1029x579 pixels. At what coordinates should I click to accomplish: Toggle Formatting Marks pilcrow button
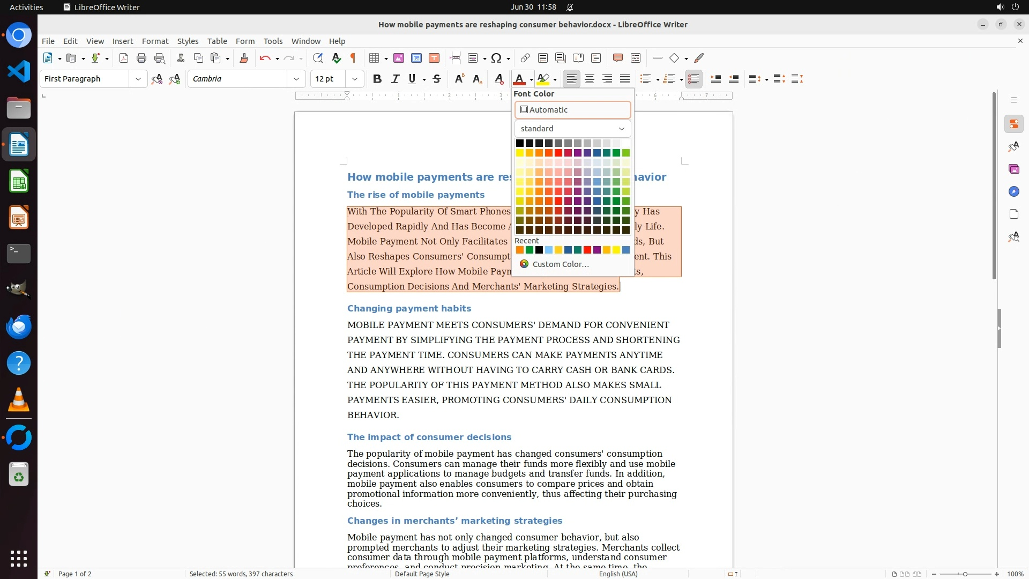pos(353,58)
